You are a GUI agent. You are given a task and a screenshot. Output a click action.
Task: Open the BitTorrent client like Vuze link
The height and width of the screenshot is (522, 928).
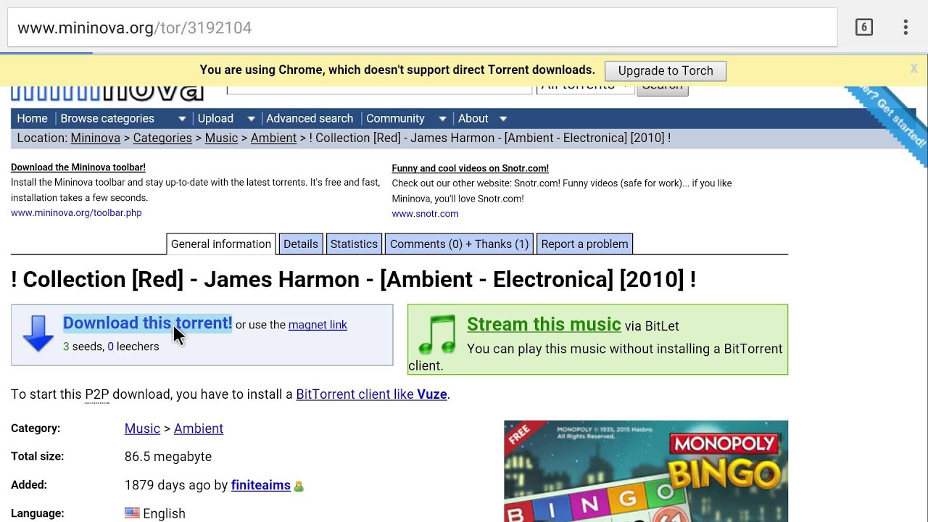371,394
